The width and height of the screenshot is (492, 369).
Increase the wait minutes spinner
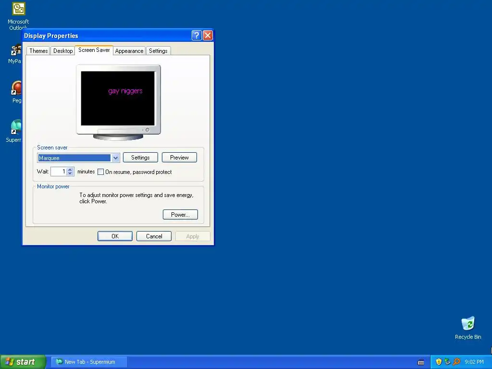point(70,170)
